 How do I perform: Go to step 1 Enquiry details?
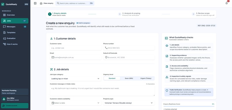[57, 14]
